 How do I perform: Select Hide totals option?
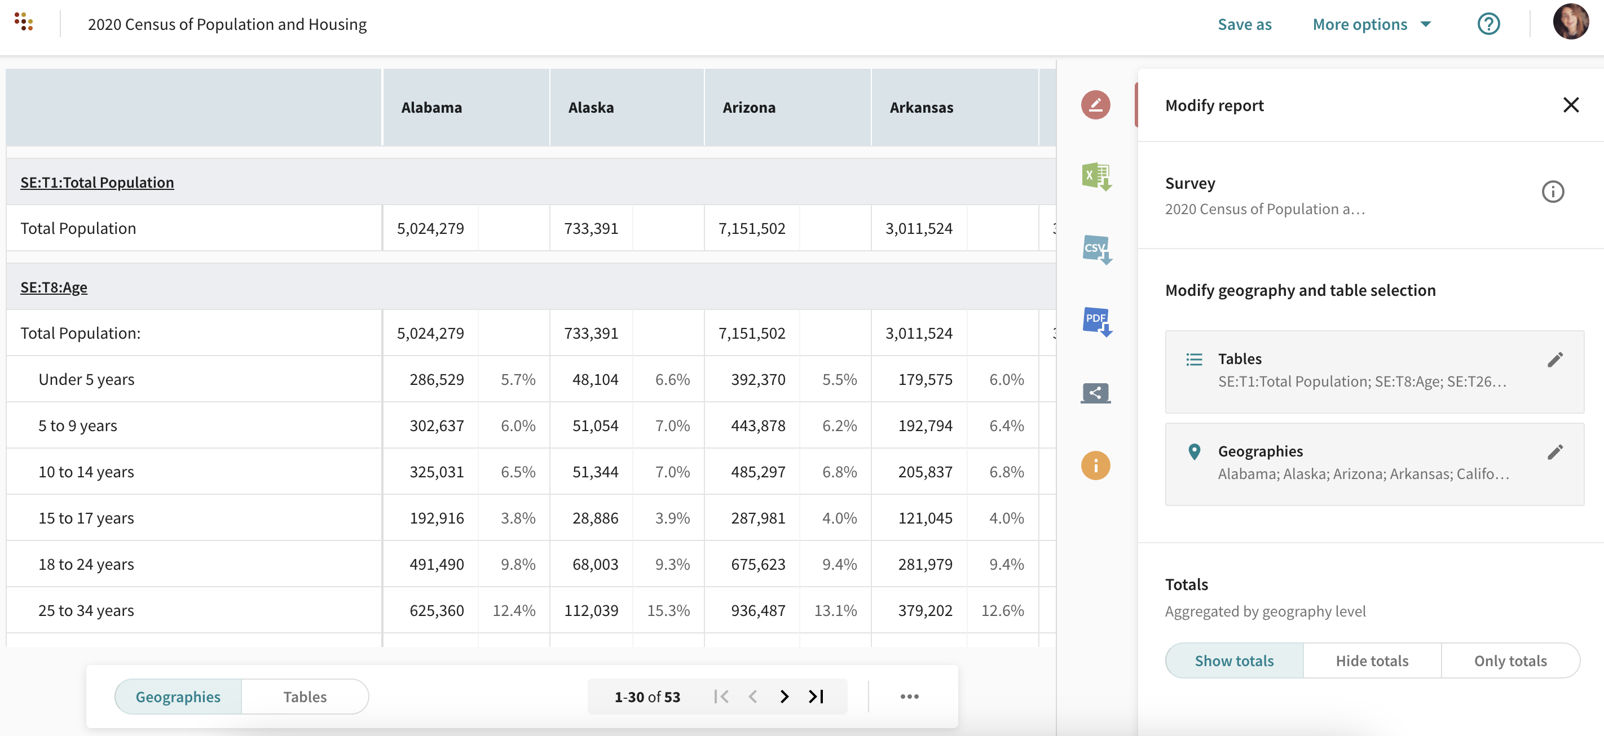pyautogui.click(x=1372, y=660)
